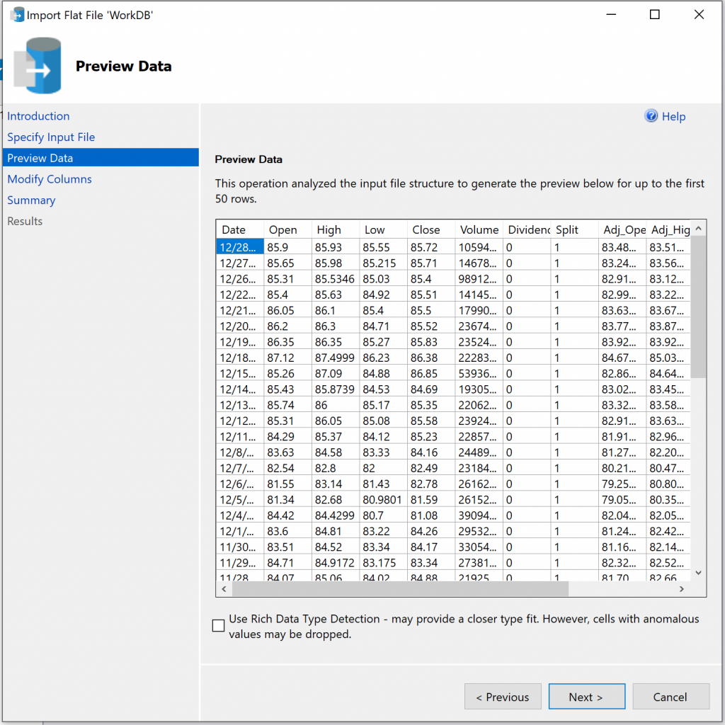Click the Adj_Ope column header

pos(622,230)
